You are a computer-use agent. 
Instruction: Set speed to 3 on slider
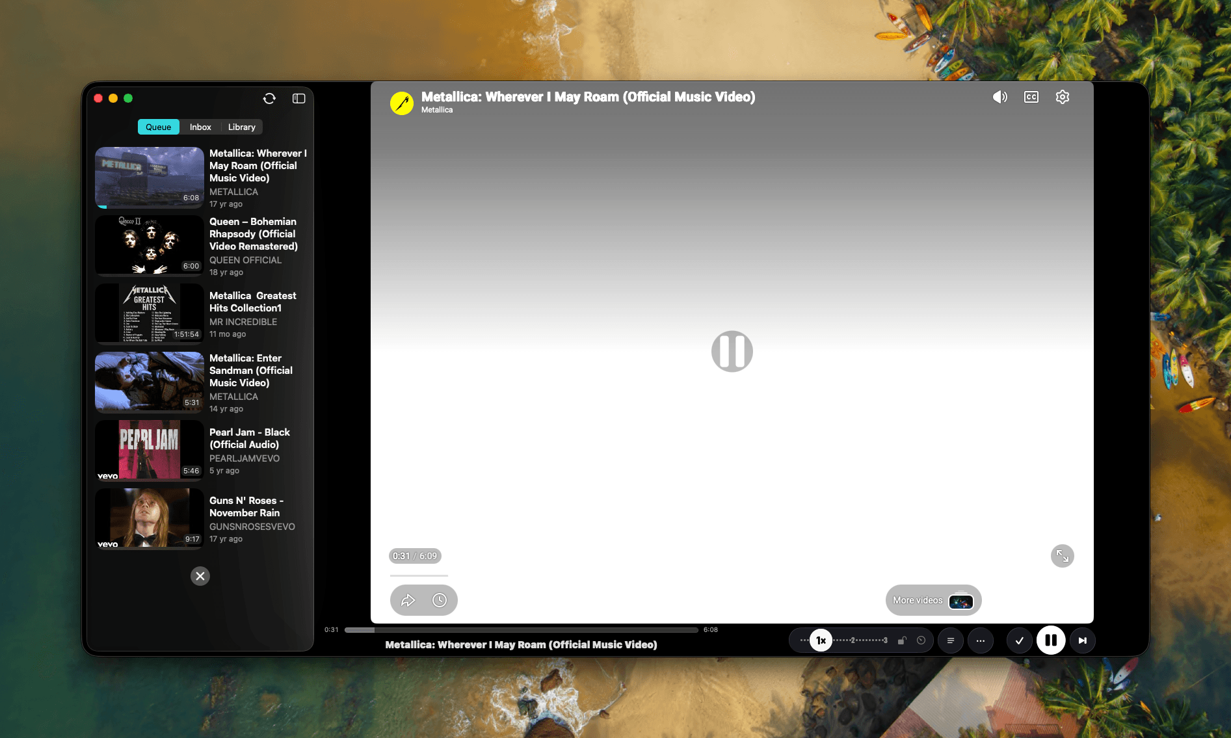(885, 640)
